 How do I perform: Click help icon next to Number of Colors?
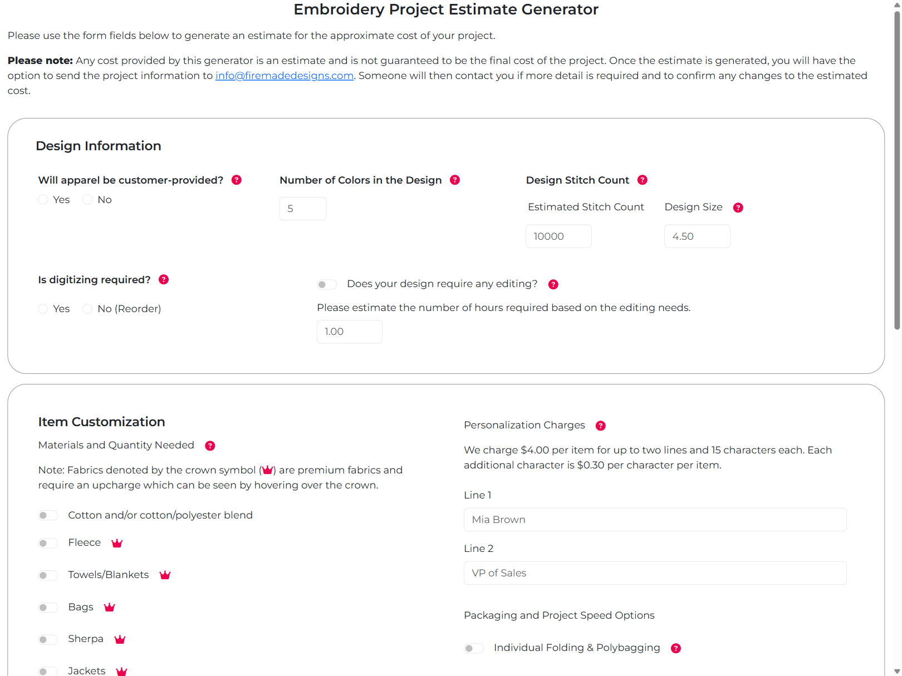point(455,180)
